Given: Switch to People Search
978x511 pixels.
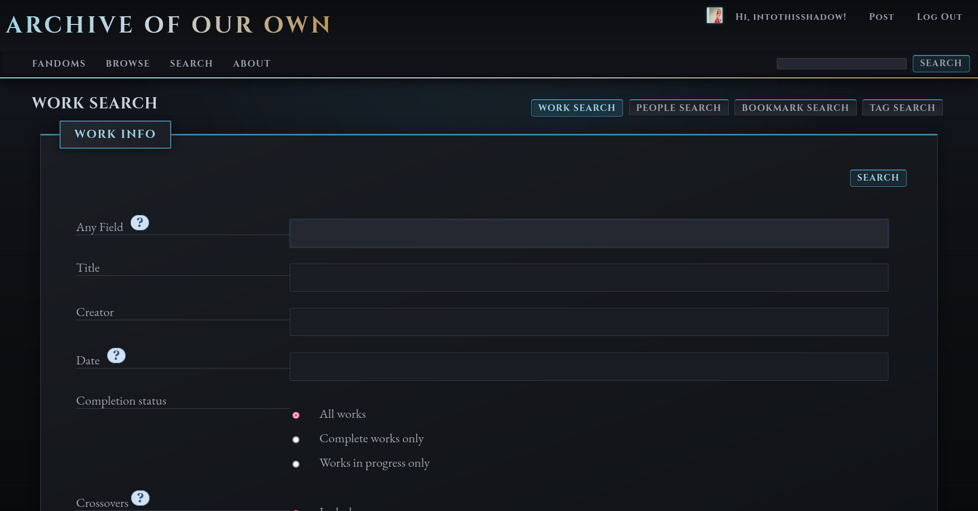Looking at the screenshot, I should tap(678, 108).
